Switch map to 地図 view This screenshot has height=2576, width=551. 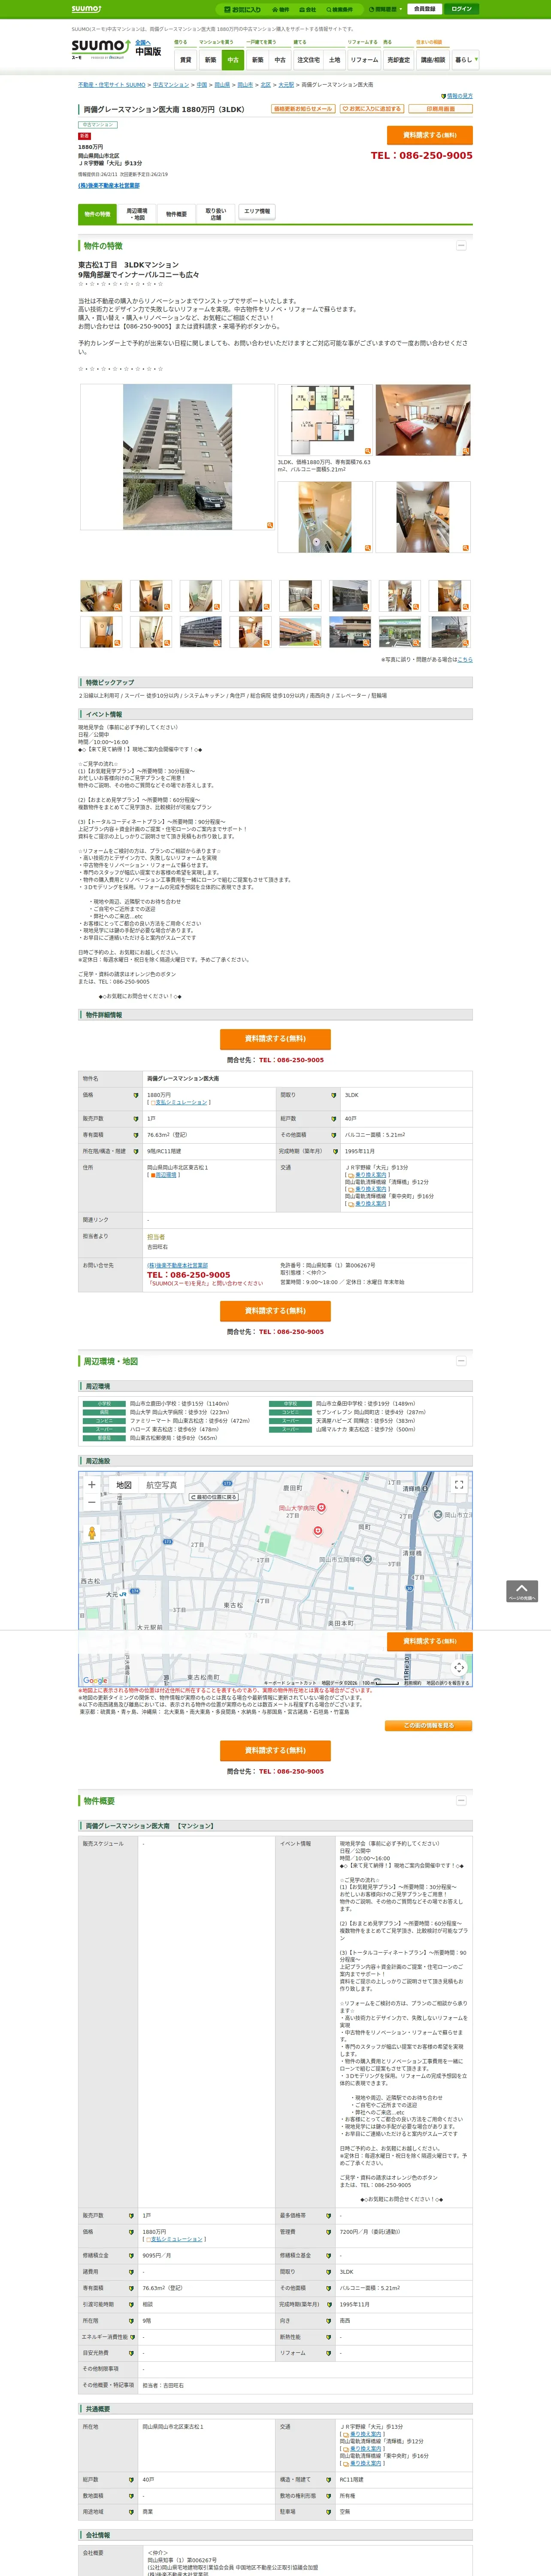pos(124,1485)
